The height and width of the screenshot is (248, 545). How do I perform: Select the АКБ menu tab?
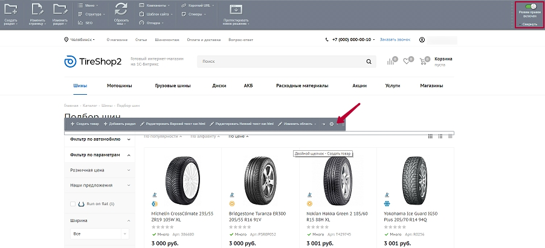point(248,86)
